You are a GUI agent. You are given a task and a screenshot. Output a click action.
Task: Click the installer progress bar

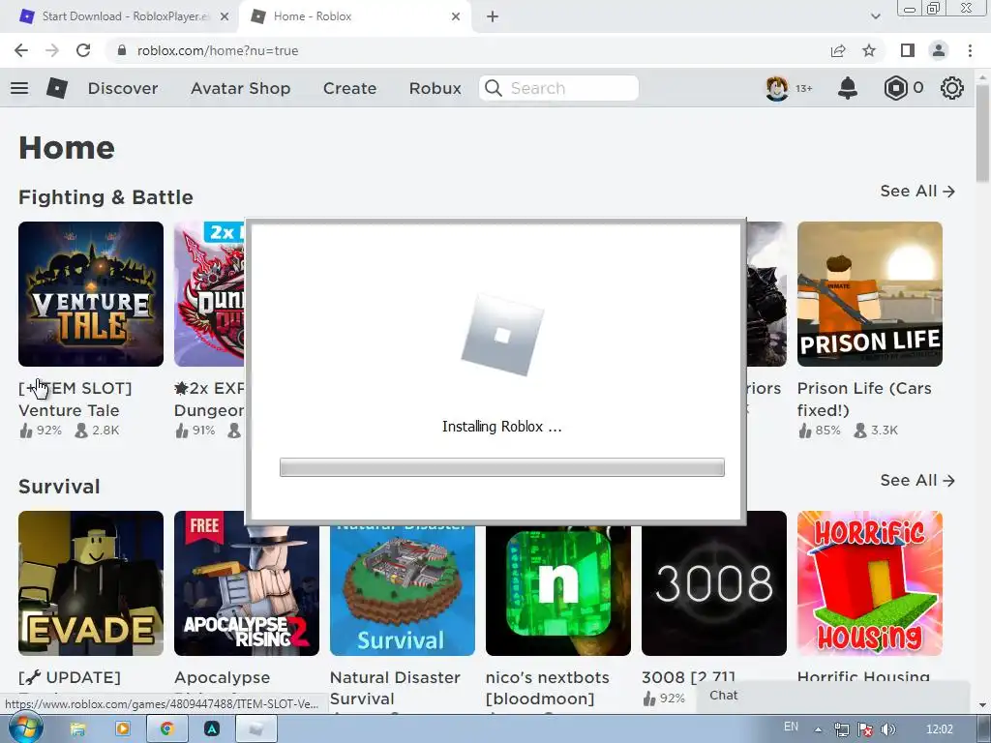(x=502, y=467)
